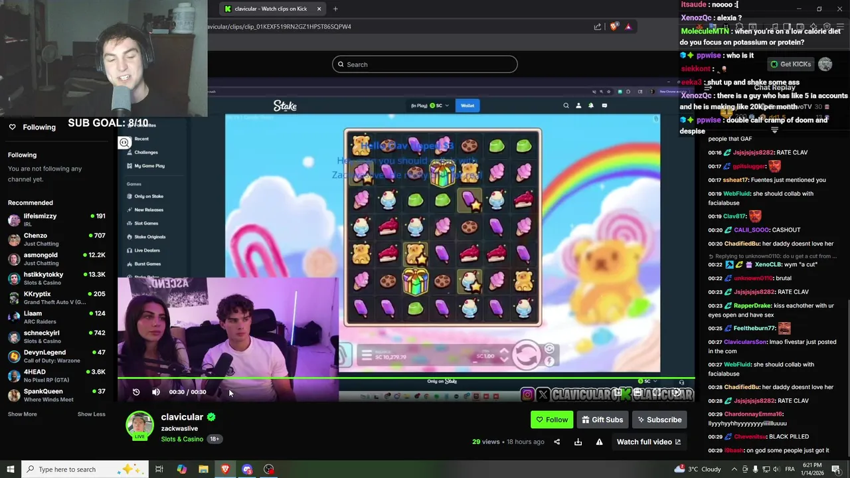The width and height of the screenshot is (850, 478).
Task: Click the replay/rewind icon in clip player
Action: click(136, 392)
